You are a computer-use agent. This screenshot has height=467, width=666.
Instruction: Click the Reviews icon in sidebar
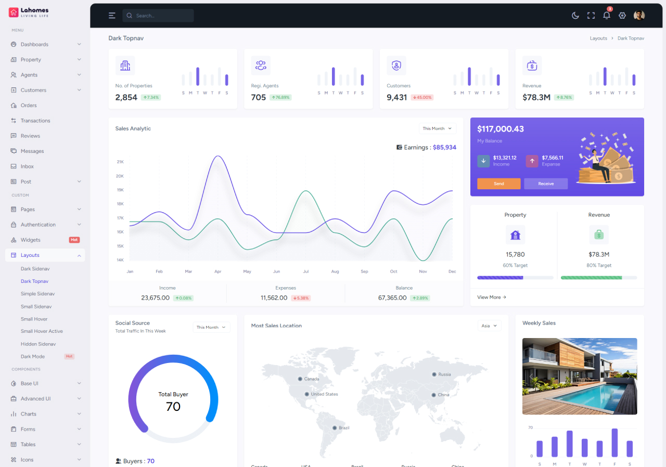pos(14,136)
